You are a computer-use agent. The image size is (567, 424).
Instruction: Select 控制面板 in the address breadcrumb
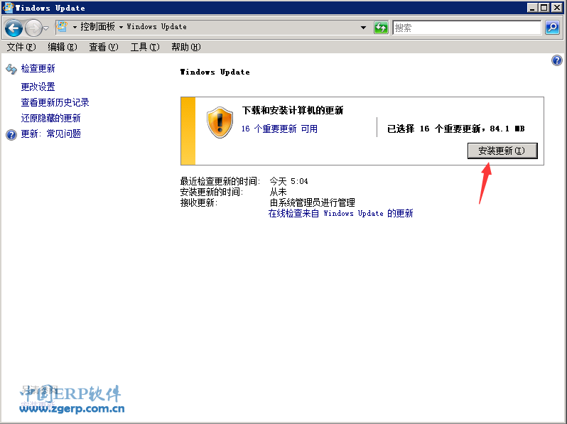(x=97, y=27)
